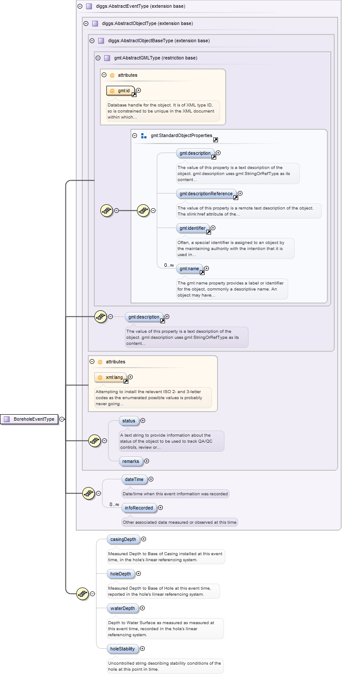This screenshot has height=675, width=342.
Task: Collapse the gml:AbstractGMLType restriction base
Action: coord(98,58)
